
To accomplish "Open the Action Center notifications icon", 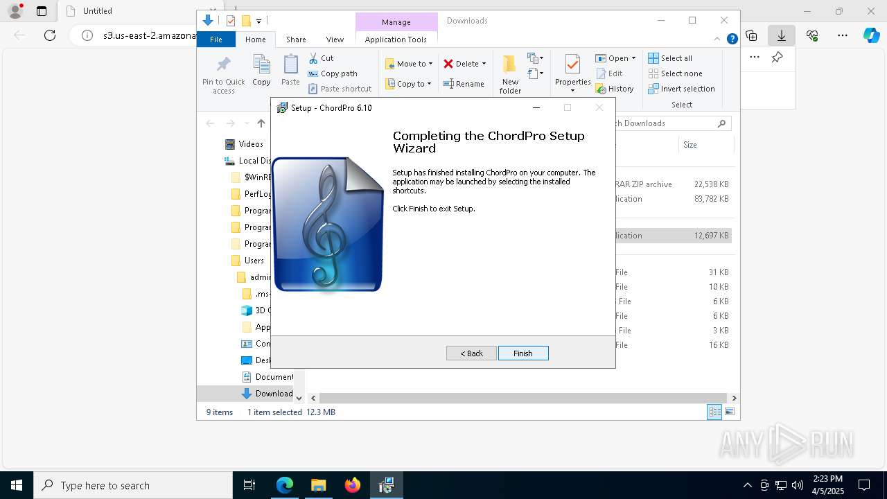I will coord(864,485).
